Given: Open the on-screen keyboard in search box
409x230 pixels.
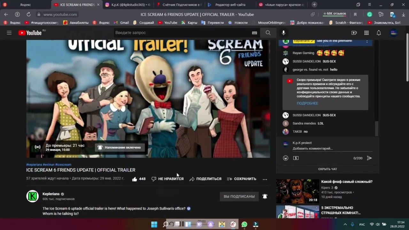Looking at the screenshot, I should tap(255, 33).
